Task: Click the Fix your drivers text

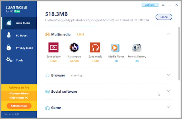Action: coord(19,93)
